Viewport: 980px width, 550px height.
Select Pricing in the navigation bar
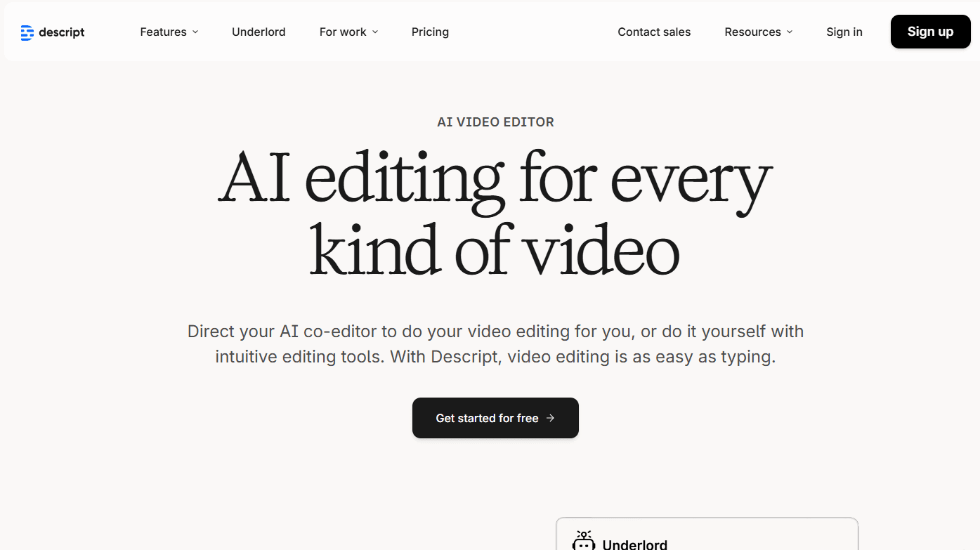430,32
